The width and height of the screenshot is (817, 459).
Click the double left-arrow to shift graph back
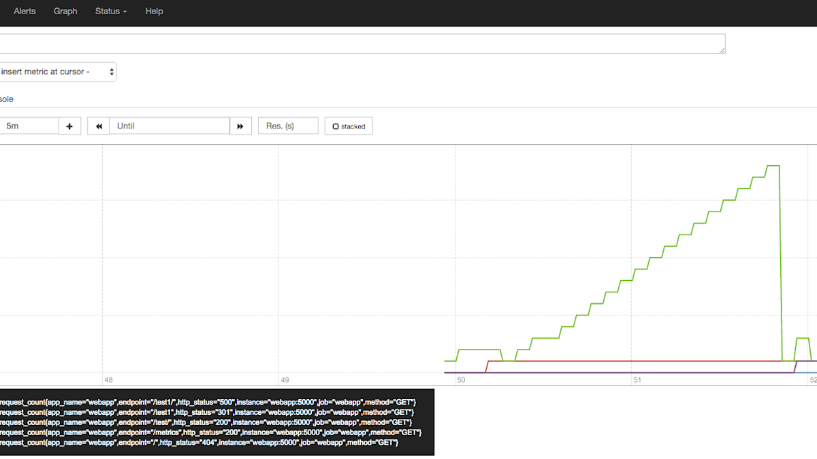click(x=97, y=125)
